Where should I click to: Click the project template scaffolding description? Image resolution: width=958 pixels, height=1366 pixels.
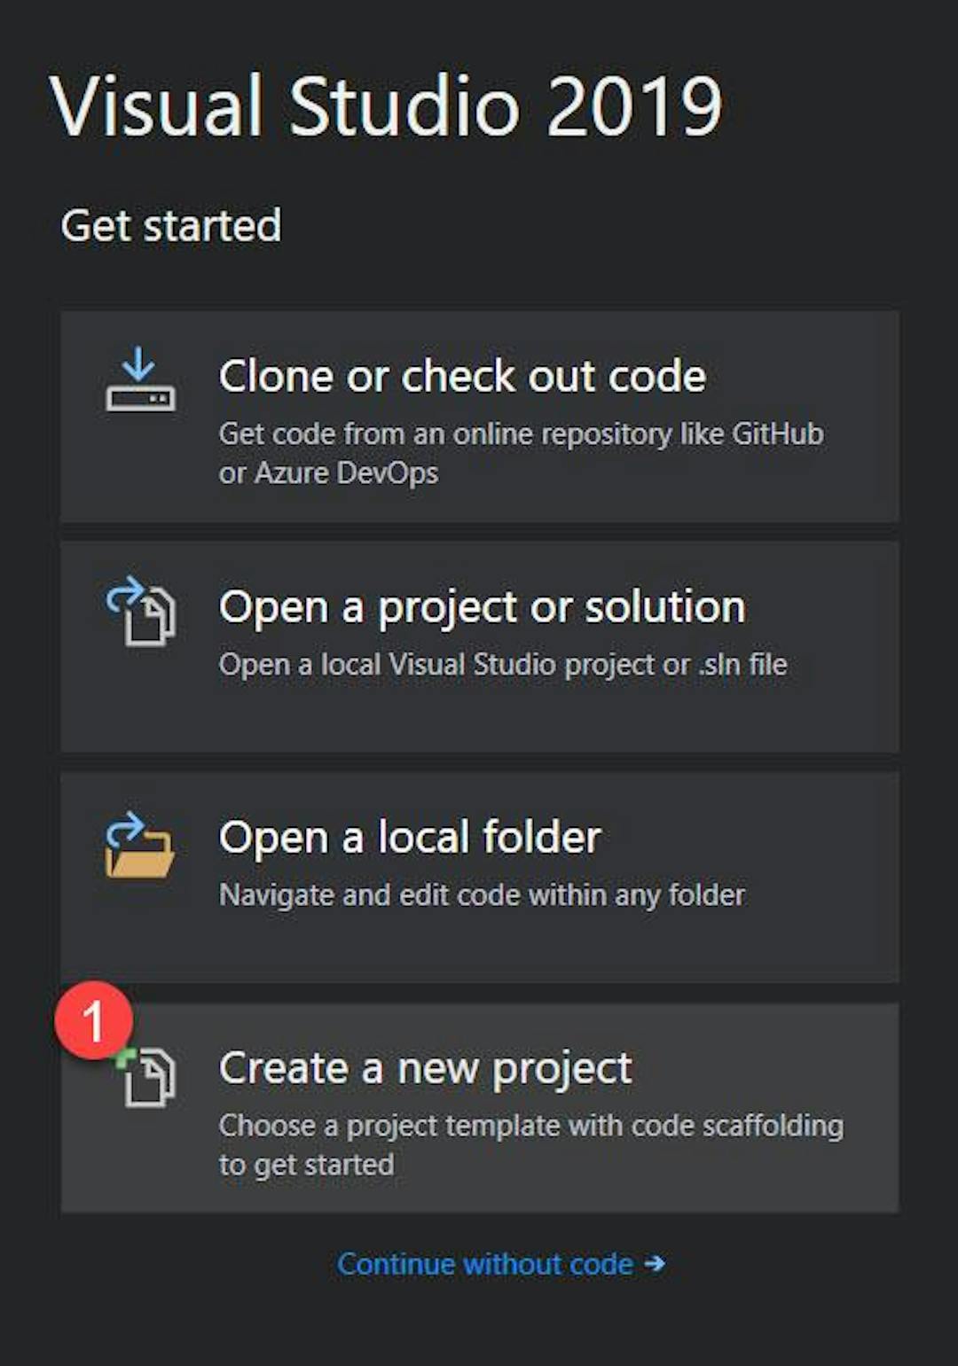point(530,1126)
